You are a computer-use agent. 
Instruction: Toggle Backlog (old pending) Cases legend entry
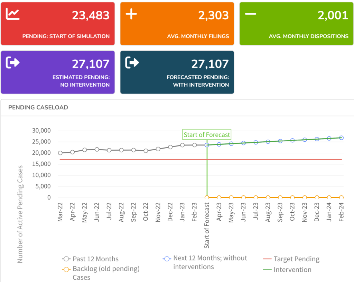pyautogui.click(x=100, y=269)
